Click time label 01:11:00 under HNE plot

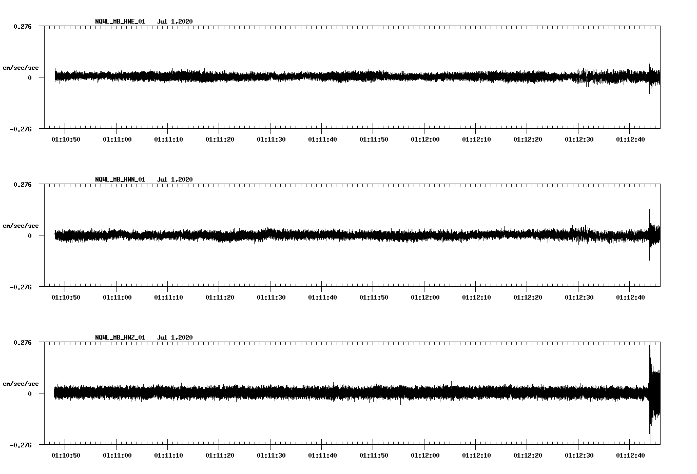[x=117, y=140]
